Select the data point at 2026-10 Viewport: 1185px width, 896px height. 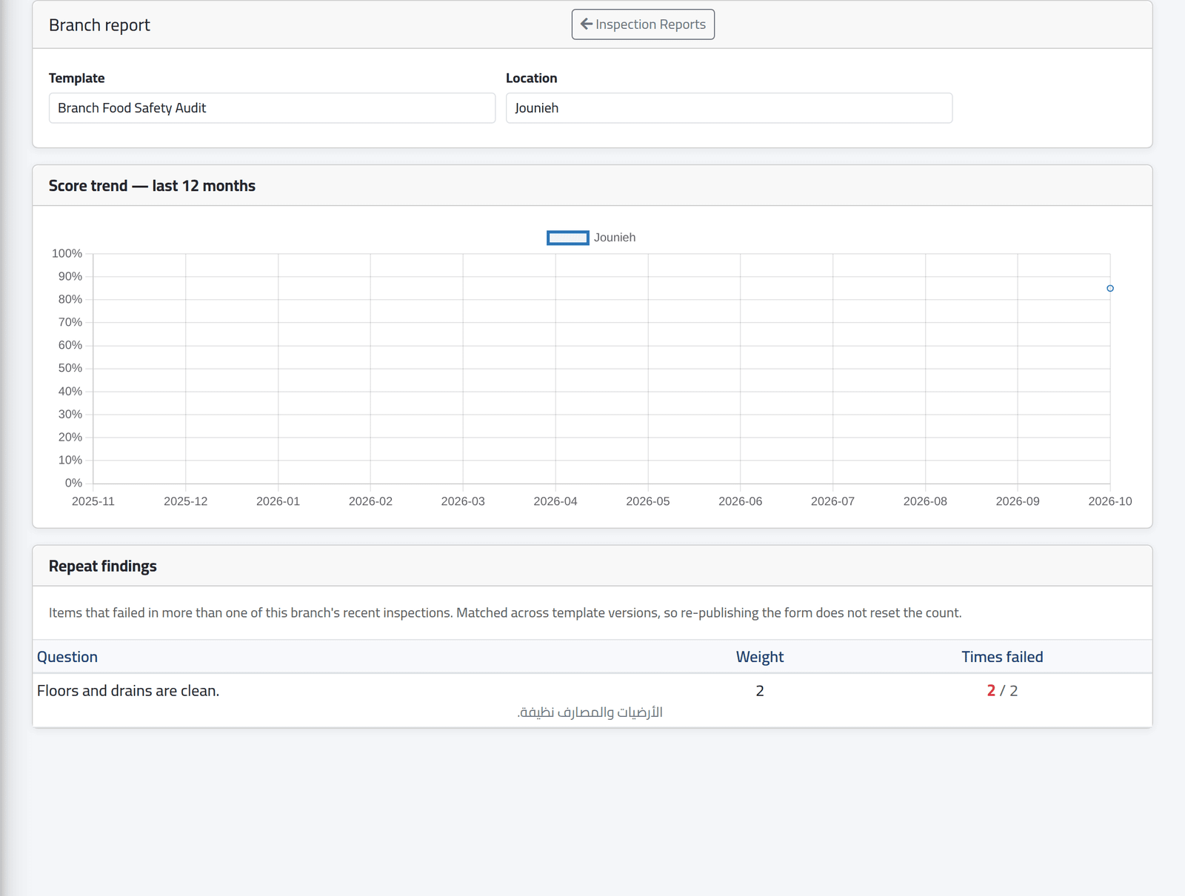pyautogui.click(x=1110, y=288)
